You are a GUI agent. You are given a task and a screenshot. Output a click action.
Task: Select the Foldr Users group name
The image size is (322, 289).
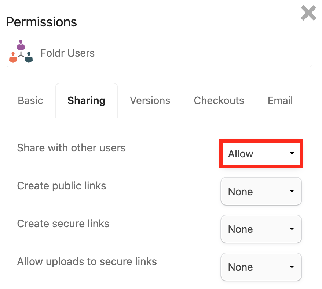click(x=67, y=53)
